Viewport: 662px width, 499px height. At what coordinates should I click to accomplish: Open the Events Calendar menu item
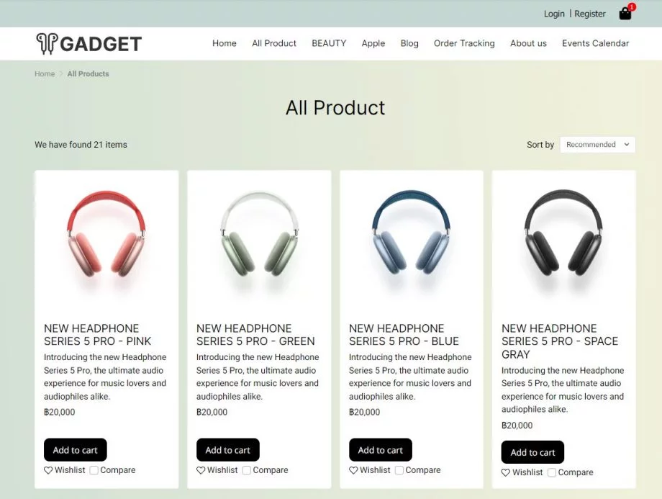pyautogui.click(x=595, y=43)
